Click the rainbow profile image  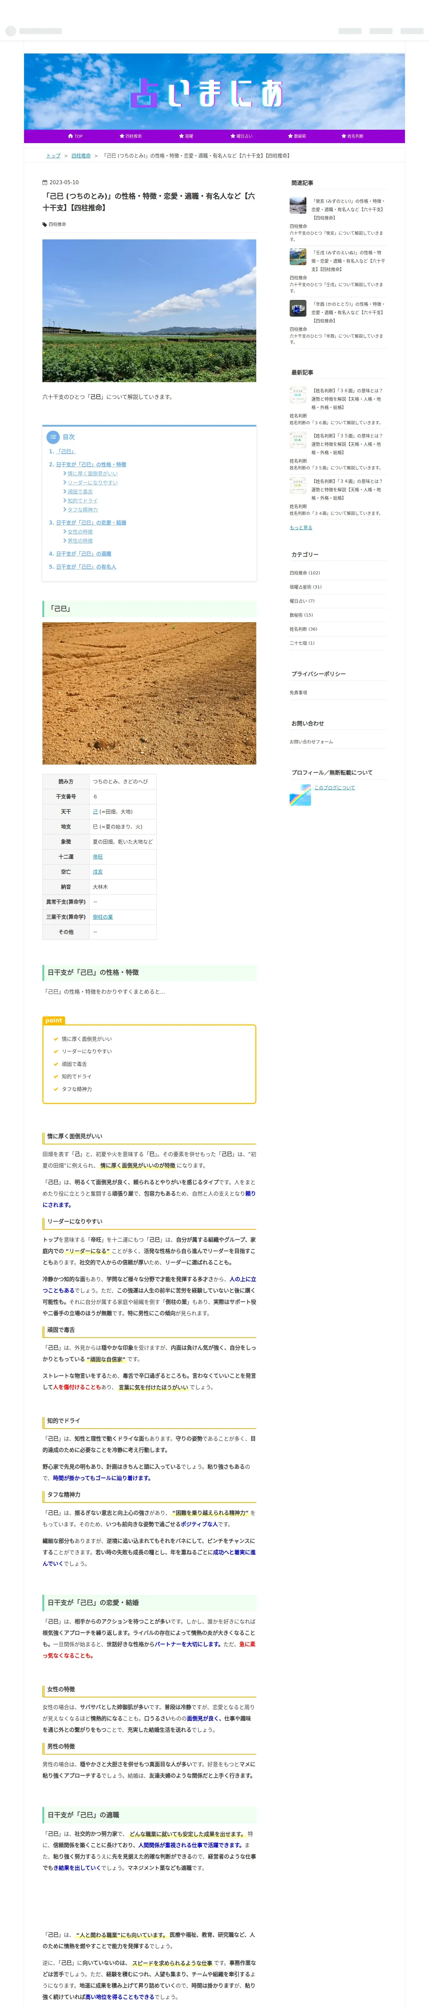click(300, 795)
